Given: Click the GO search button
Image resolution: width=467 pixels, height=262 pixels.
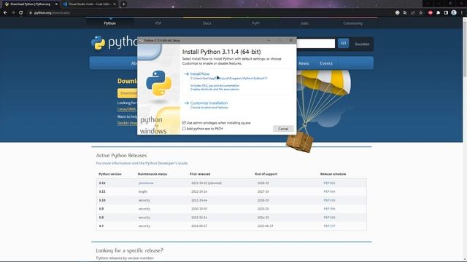Looking at the screenshot, I should pos(344,44).
